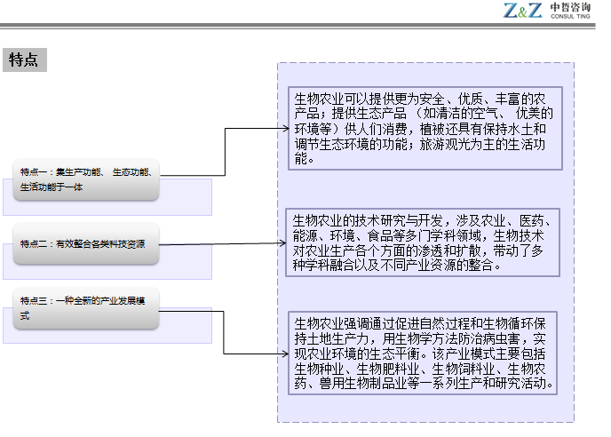The image size is (611, 437).
Task: Select the text box starting 生物农业强调通过促进自然过程
Action: click(x=424, y=353)
